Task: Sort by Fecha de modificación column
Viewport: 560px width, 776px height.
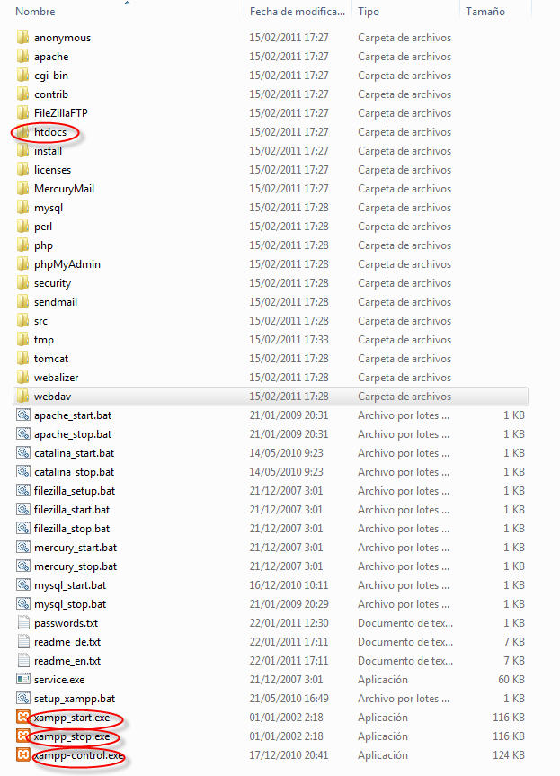Action: [x=297, y=12]
